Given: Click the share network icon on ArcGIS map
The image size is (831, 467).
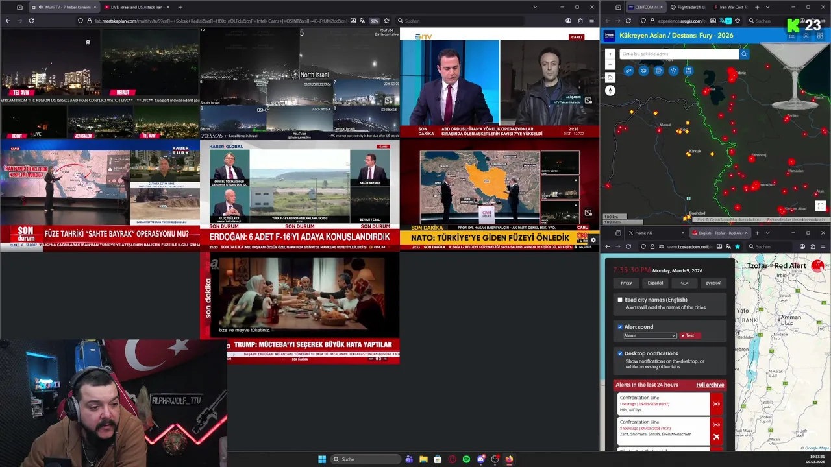Looking at the screenshot, I should tap(673, 71).
